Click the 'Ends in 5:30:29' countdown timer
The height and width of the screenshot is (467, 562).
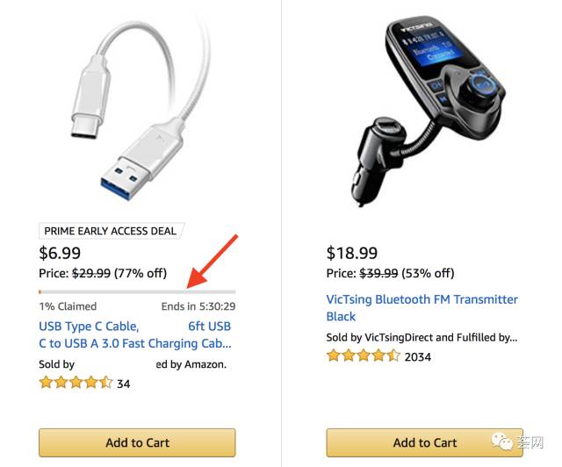(x=198, y=307)
